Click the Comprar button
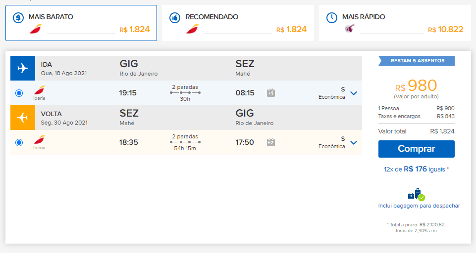Image resolution: width=476 pixels, height=253 pixels. coord(417,149)
